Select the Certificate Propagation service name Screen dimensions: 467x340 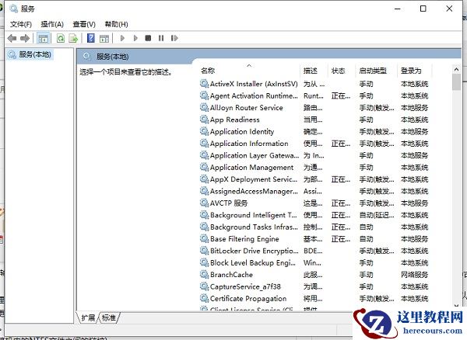pyautogui.click(x=248, y=298)
